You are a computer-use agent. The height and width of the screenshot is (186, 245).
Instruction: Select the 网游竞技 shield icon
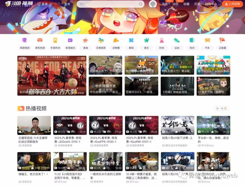point(25,40)
